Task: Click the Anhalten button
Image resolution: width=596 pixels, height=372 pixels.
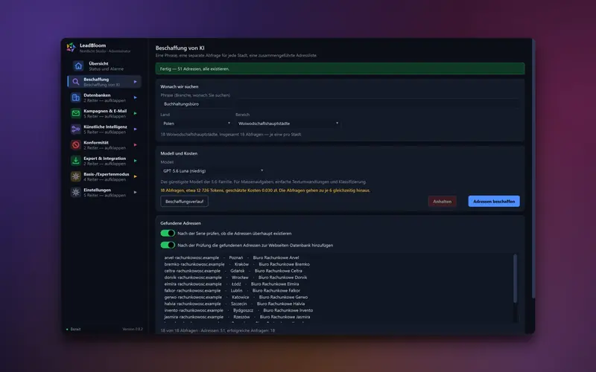Action: pyautogui.click(x=442, y=201)
